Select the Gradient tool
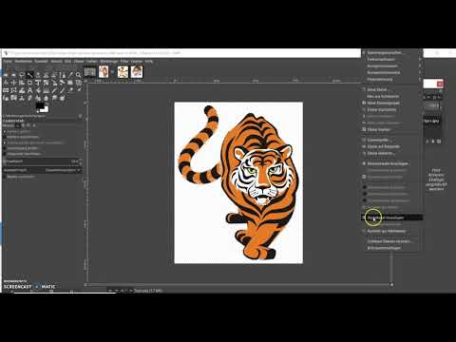This screenshot has height=342, width=456. pyautogui.click(x=46, y=90)
